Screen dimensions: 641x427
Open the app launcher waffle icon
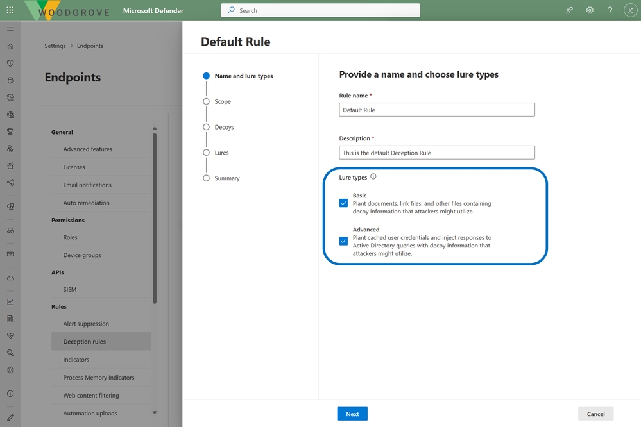coord(10,10)
